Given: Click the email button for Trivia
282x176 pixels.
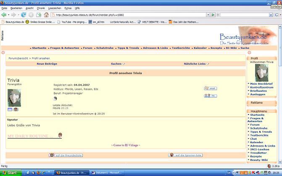Looking at the screenshot, I should 211,88.
